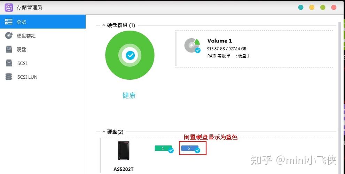Click the 存储管理员 window title
345x174 pixels.
click(29, 7)
